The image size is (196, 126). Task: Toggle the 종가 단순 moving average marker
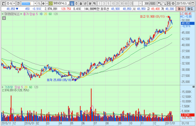[21, 14]
